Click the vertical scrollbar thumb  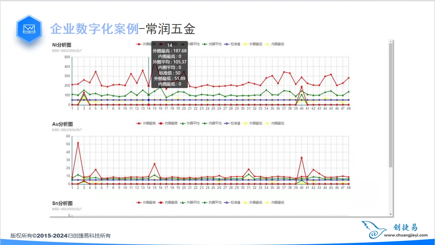(391, 105)
